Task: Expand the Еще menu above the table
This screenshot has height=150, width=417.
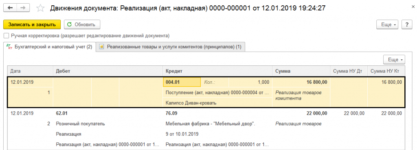Action: (x=394, y=60)
